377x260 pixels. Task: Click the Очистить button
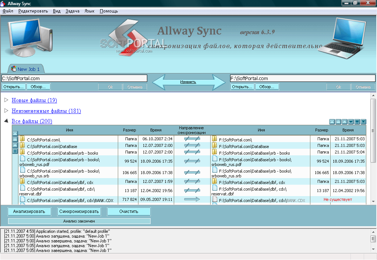pyautogui.click(x=129, y=212)
